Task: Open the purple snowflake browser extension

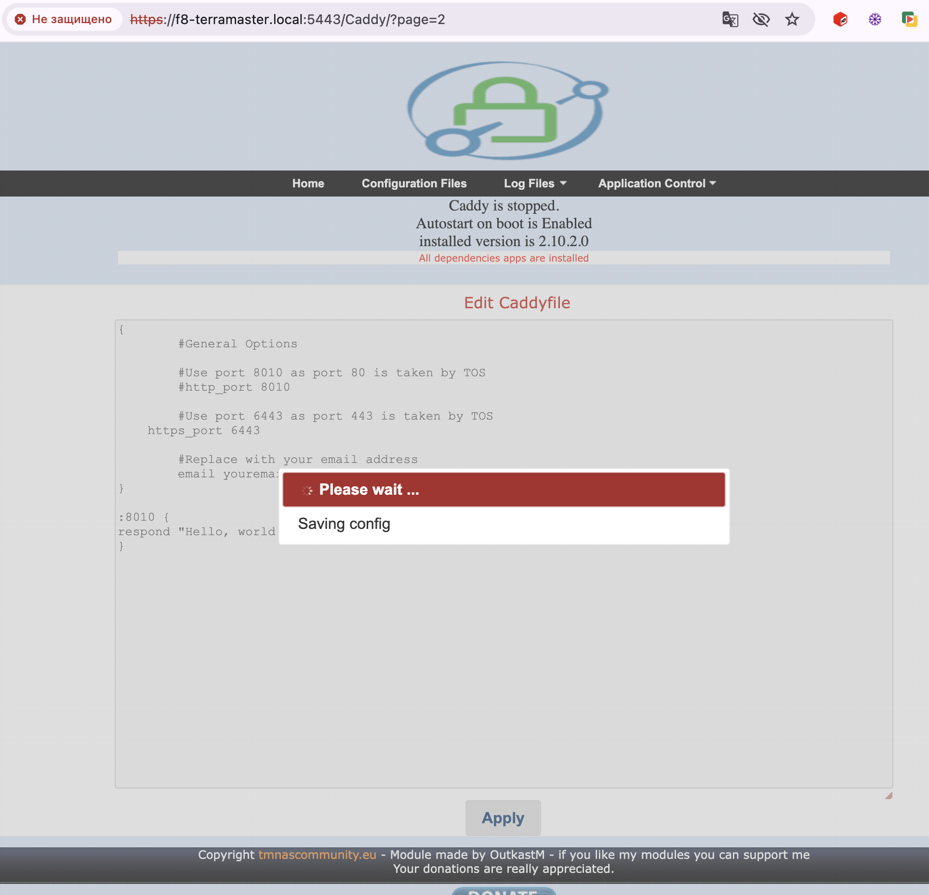Action: pos(875,19)
